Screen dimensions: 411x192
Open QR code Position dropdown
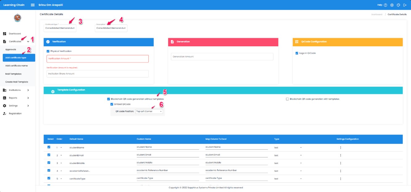pyautogui.click(x=149, y=111)
